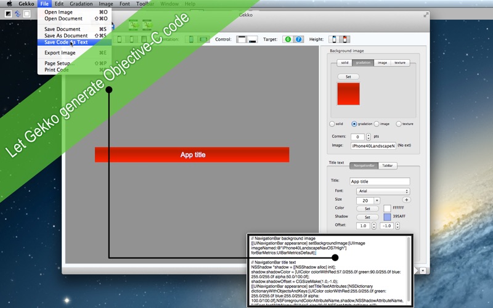Image resolution: width=493 pixels, height=308 pixels.
Task: Choose iOS 6 green Target icon
Action: click(288, 39)
